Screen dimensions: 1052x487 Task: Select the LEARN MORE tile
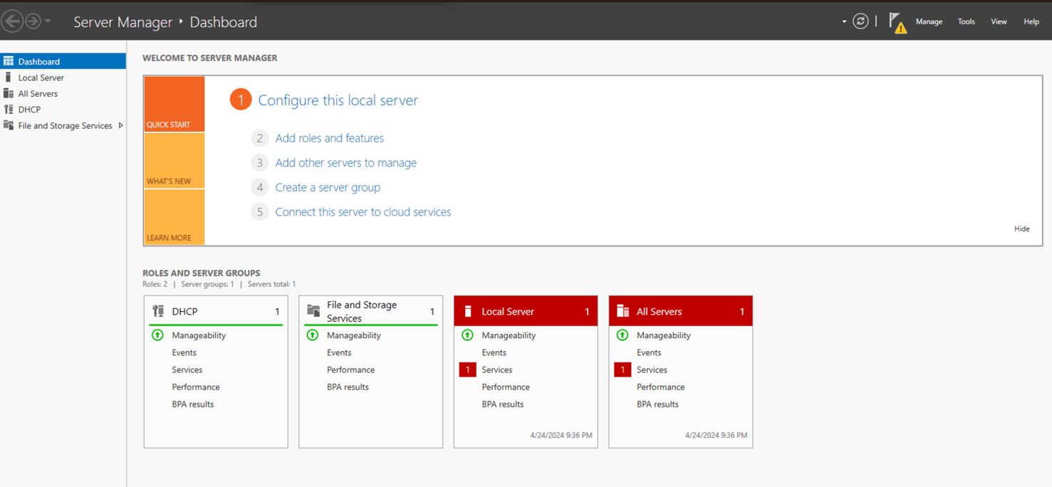coord(174,218)
